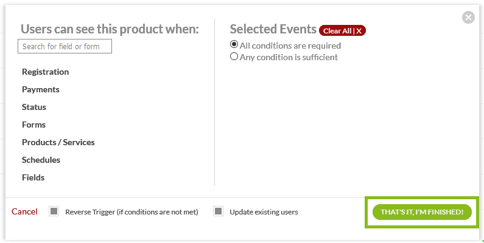Open the Products / Services category
The width and height of the screenshot is (484, 243).
[58, 142]
